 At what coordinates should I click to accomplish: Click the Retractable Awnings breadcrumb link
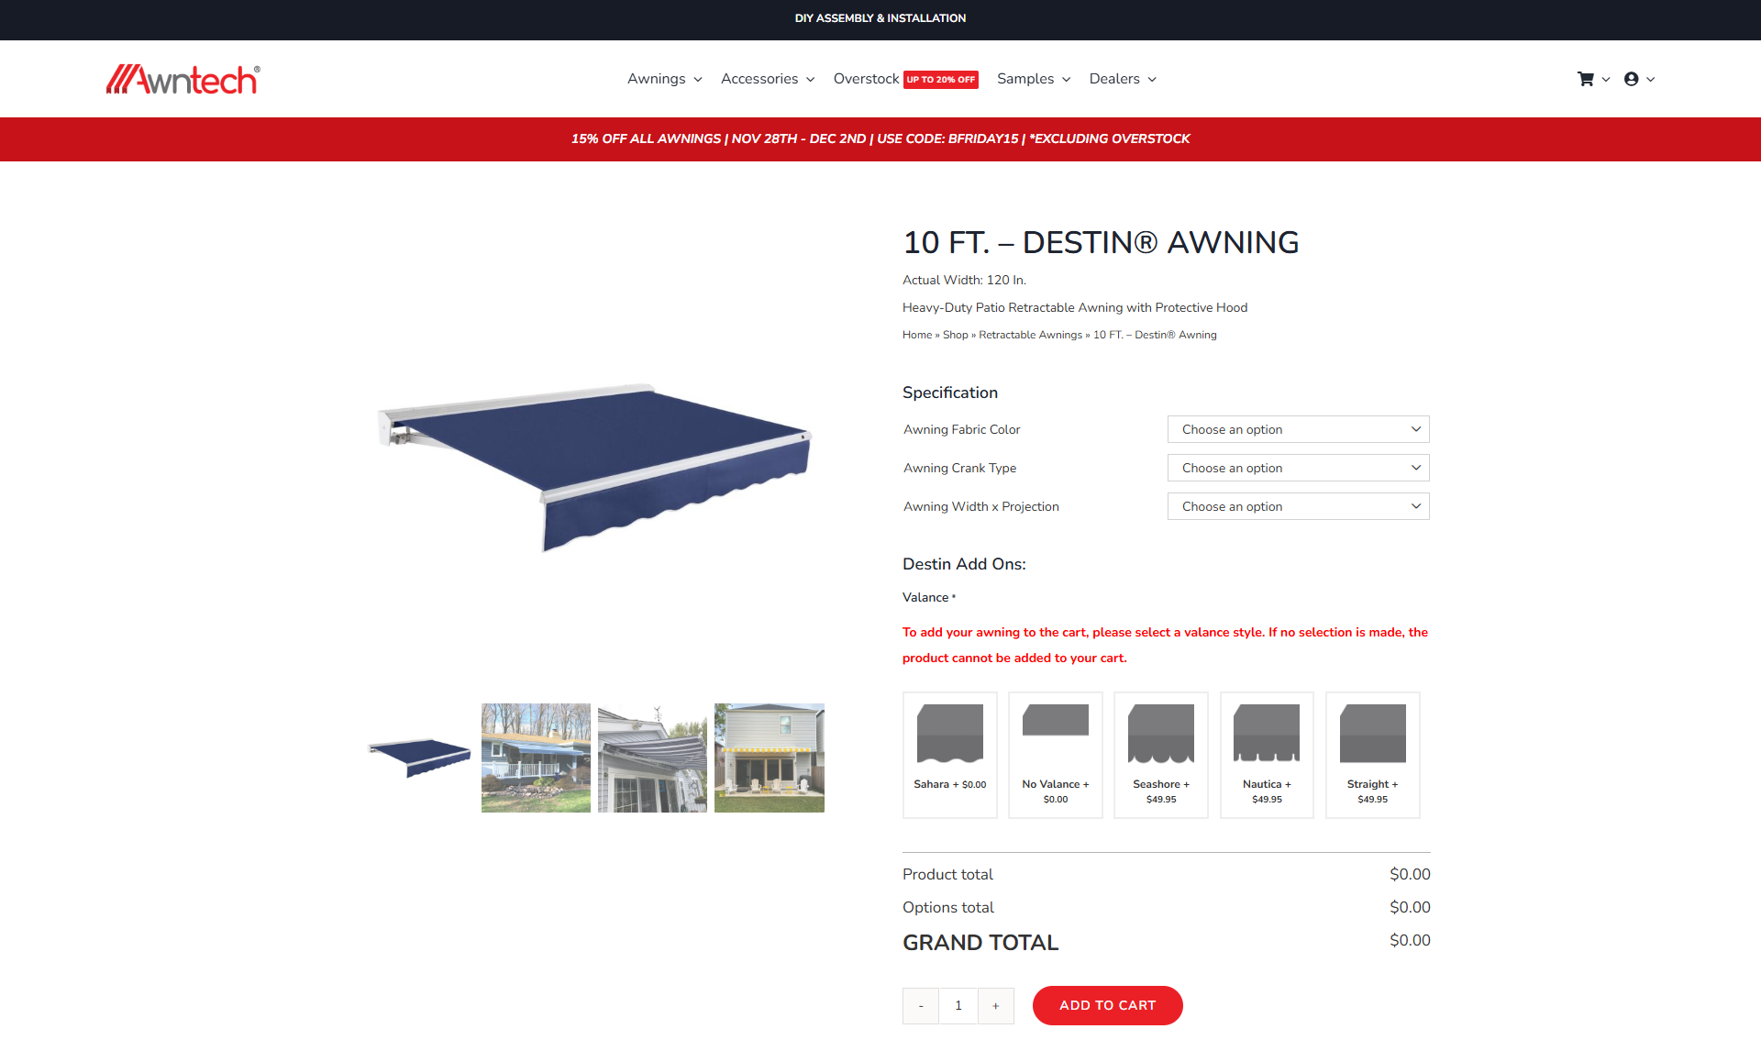click(x=1031, y=335)
